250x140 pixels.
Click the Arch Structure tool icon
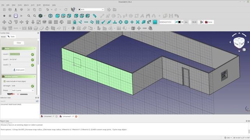[10, 28]
